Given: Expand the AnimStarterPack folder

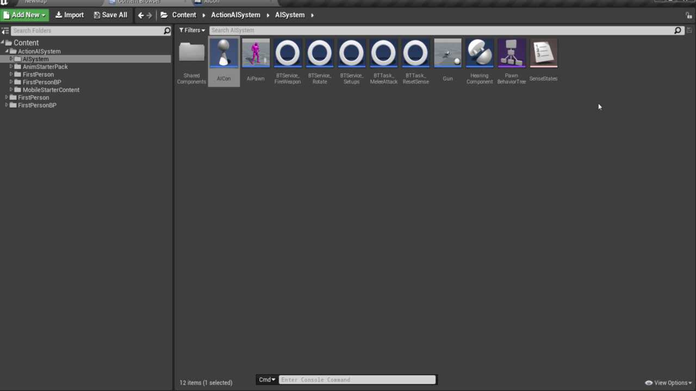Looking at the screenshot, I should coord(11,66).
